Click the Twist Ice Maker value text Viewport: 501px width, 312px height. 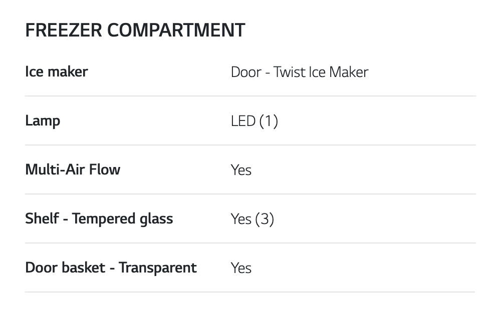click(x=321, y=72)
